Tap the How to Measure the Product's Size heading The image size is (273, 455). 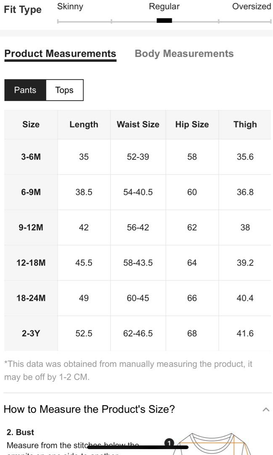pos(89,409)
